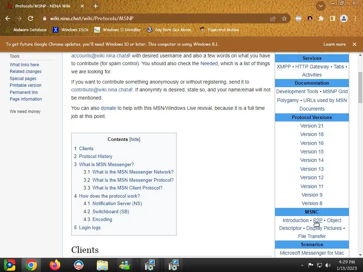
Task: Open the Polygamy link
Action: pyautogui.click(x=288, y=100)
